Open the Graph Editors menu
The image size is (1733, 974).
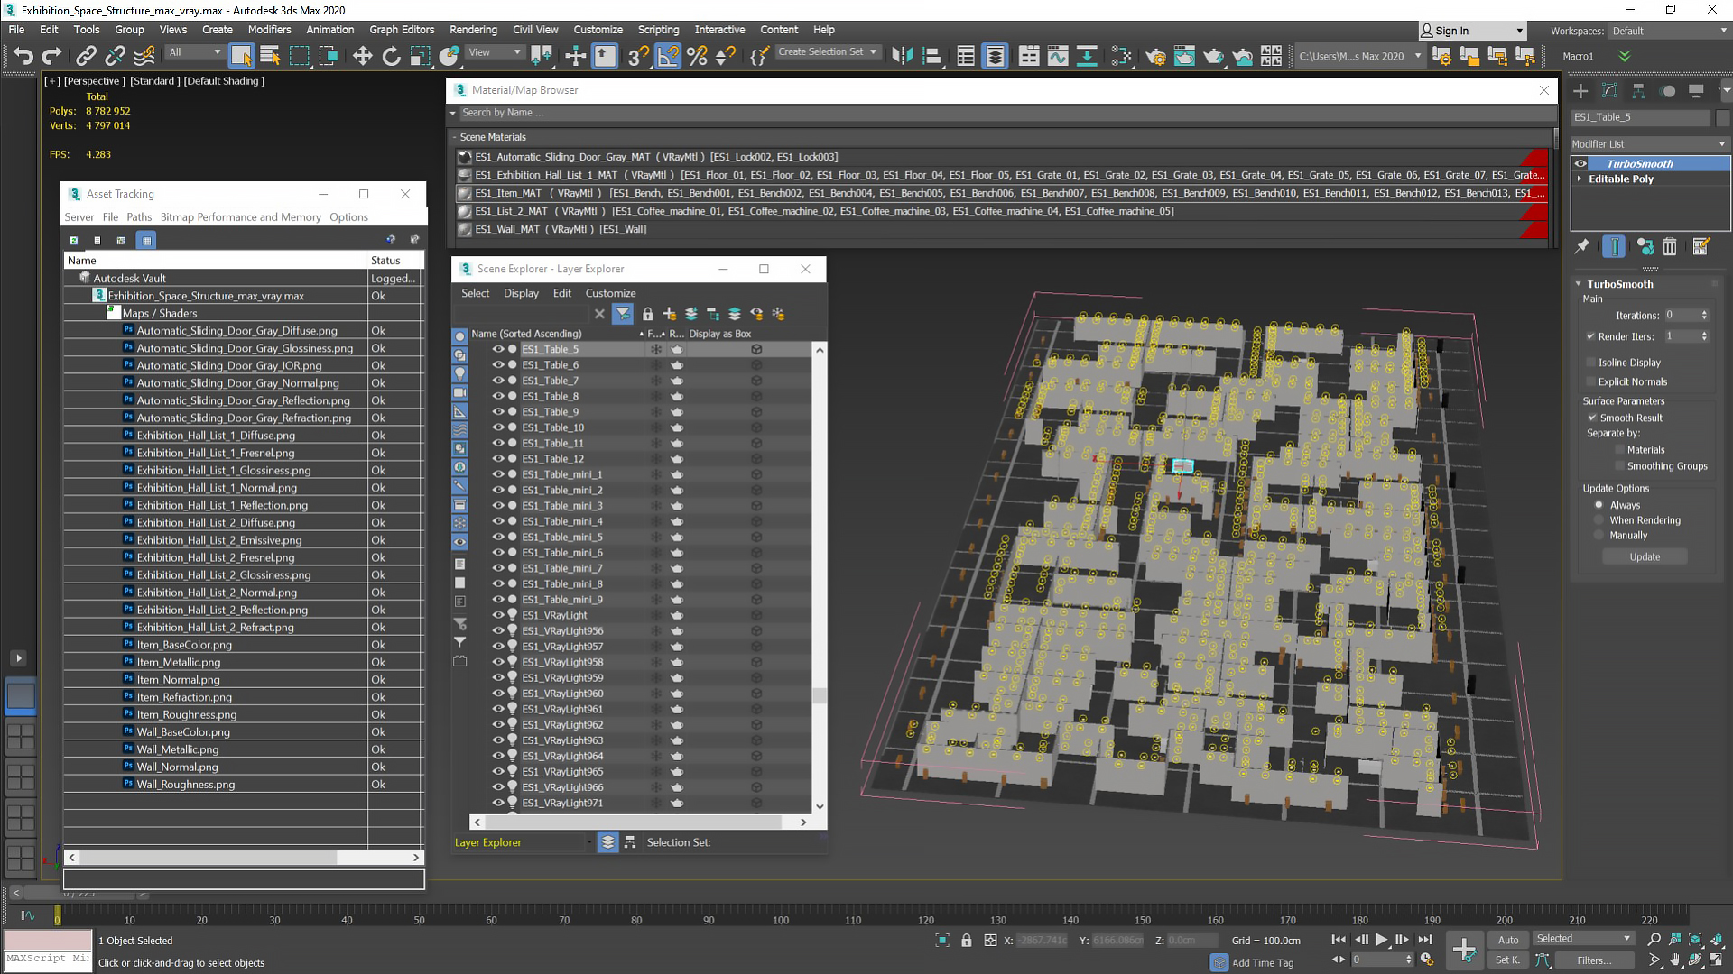click(x=402, y=30)
